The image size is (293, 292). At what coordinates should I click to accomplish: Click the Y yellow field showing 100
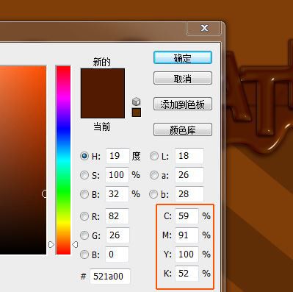187,254
